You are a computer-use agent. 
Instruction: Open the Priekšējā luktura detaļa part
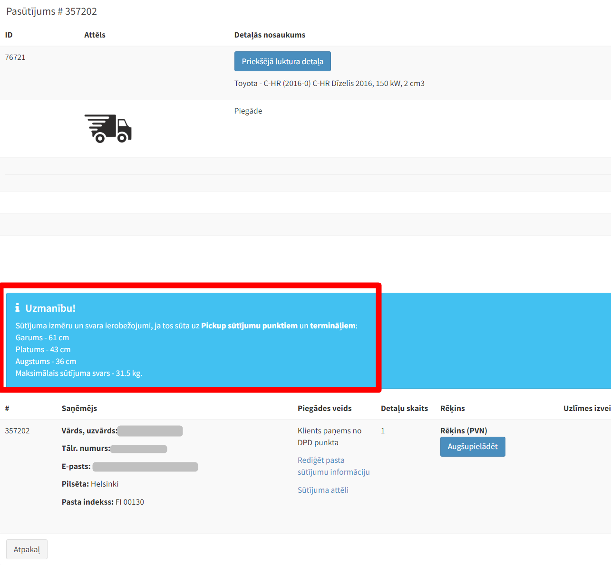pyautogui.click(x=282, y=61)
